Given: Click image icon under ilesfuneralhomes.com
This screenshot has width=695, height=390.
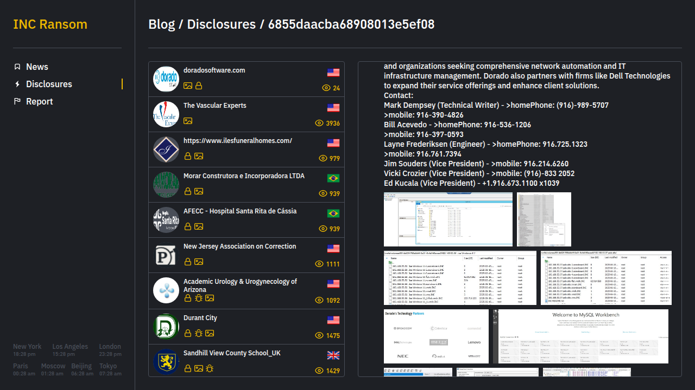Looking at the screenshot, I should [x=199, y=156].
